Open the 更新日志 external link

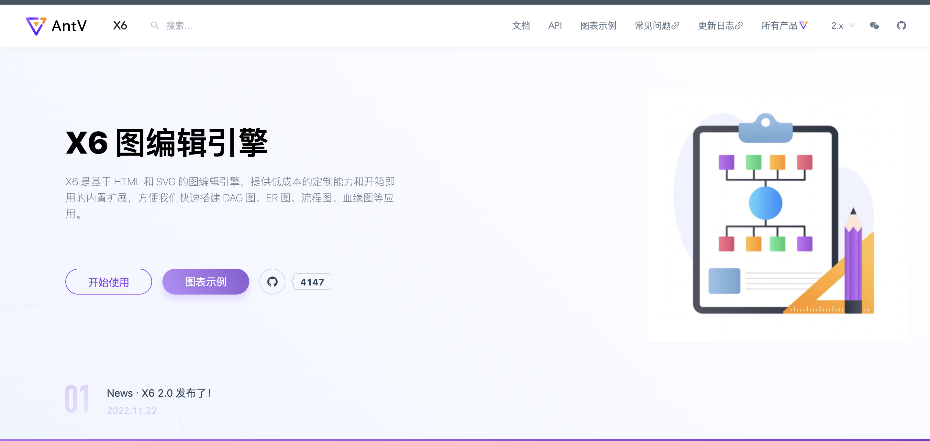(720, 26)
